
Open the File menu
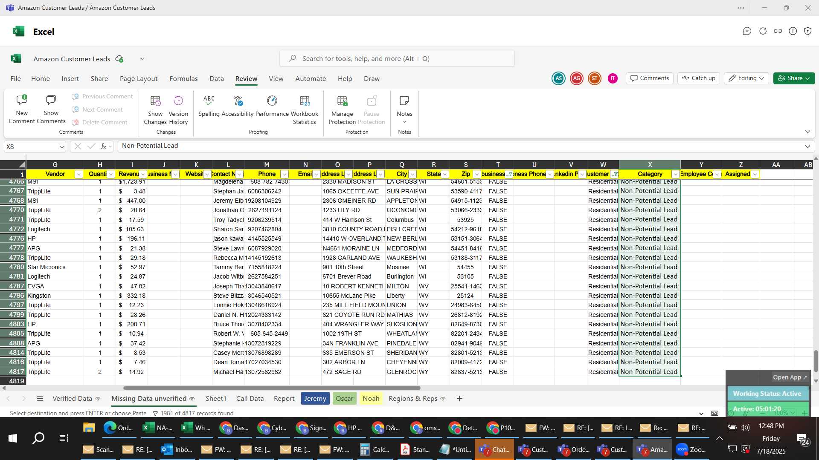point(15,79)
